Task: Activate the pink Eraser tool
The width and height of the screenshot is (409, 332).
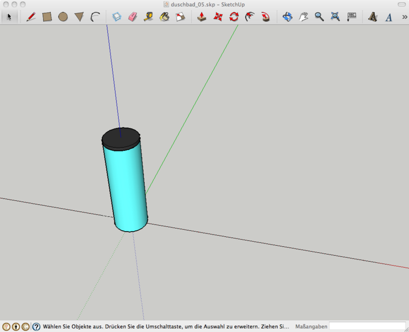Action: click(x=132, y=17)
